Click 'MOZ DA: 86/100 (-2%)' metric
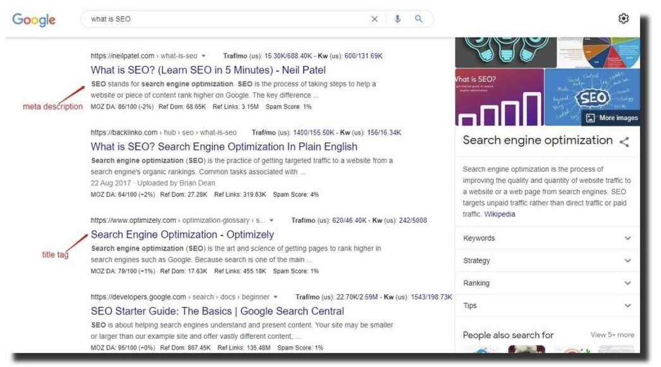Screen dimensions: 661x367 click(x=122, y=107)
